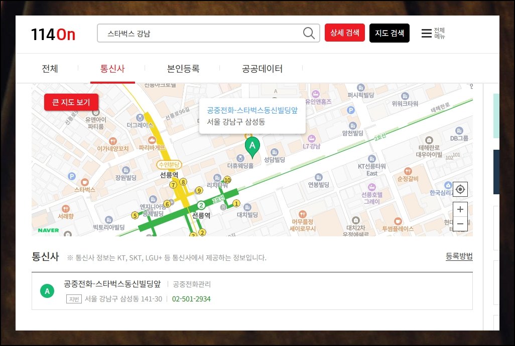
Task: Click the KT선릉타워 East map label
Action: click(372, 170)
